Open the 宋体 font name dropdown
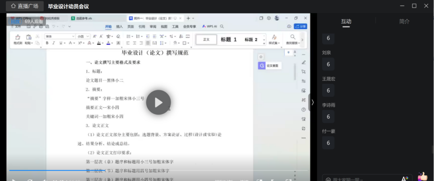The image size is (434, 181). coord(60,36)
